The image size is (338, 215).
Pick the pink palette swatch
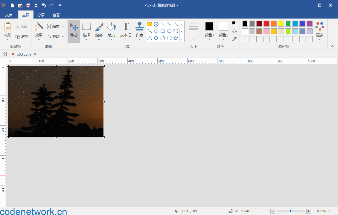pos(267,31)
